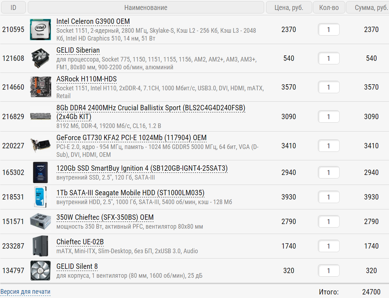
Task: Click product ID 214660
Action: [x=13, y=87]
